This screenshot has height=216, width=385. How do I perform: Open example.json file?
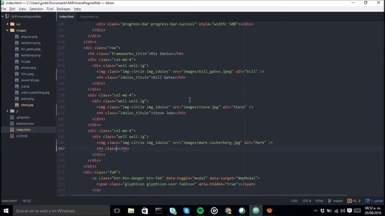[25, 124]
